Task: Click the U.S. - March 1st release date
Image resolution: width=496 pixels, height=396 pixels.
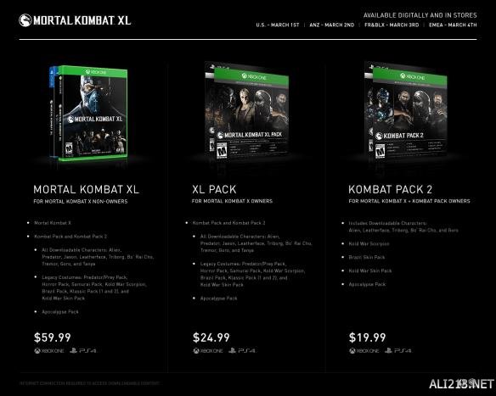Action: click(x=278, y=25)
